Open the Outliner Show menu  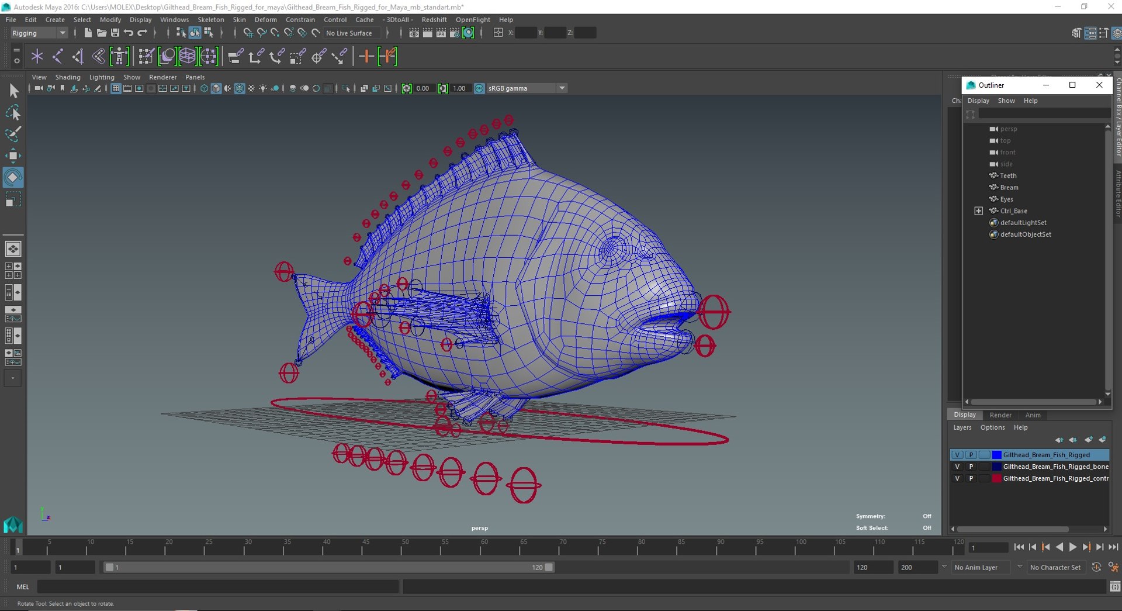tap(1006, 101)
